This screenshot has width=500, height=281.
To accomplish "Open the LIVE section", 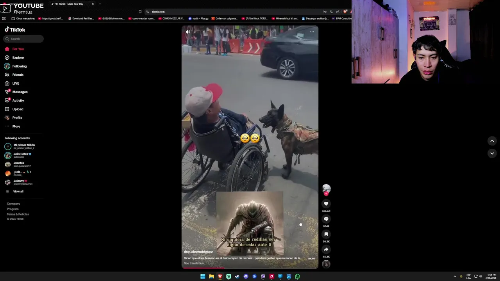I will pyautogui.click(x=12, y=84).
